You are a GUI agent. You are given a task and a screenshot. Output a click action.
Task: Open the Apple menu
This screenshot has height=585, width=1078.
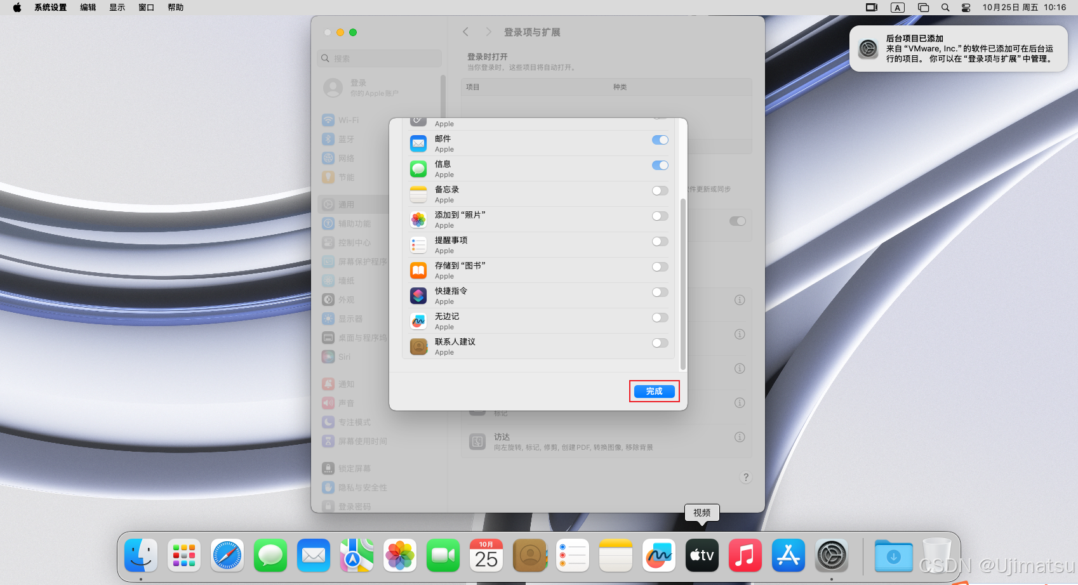coord(17,8)
